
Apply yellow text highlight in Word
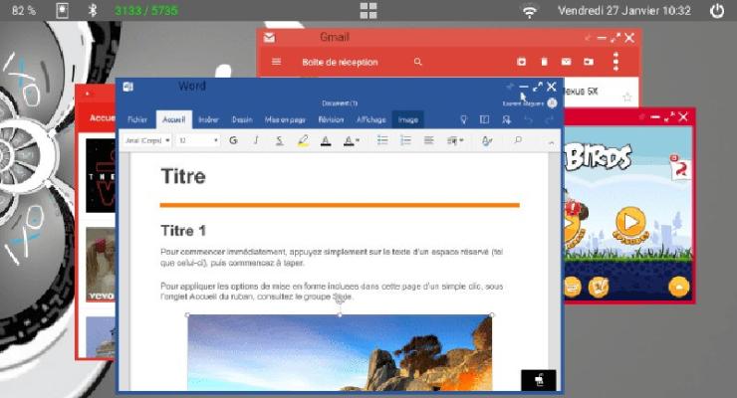(303, 140)
